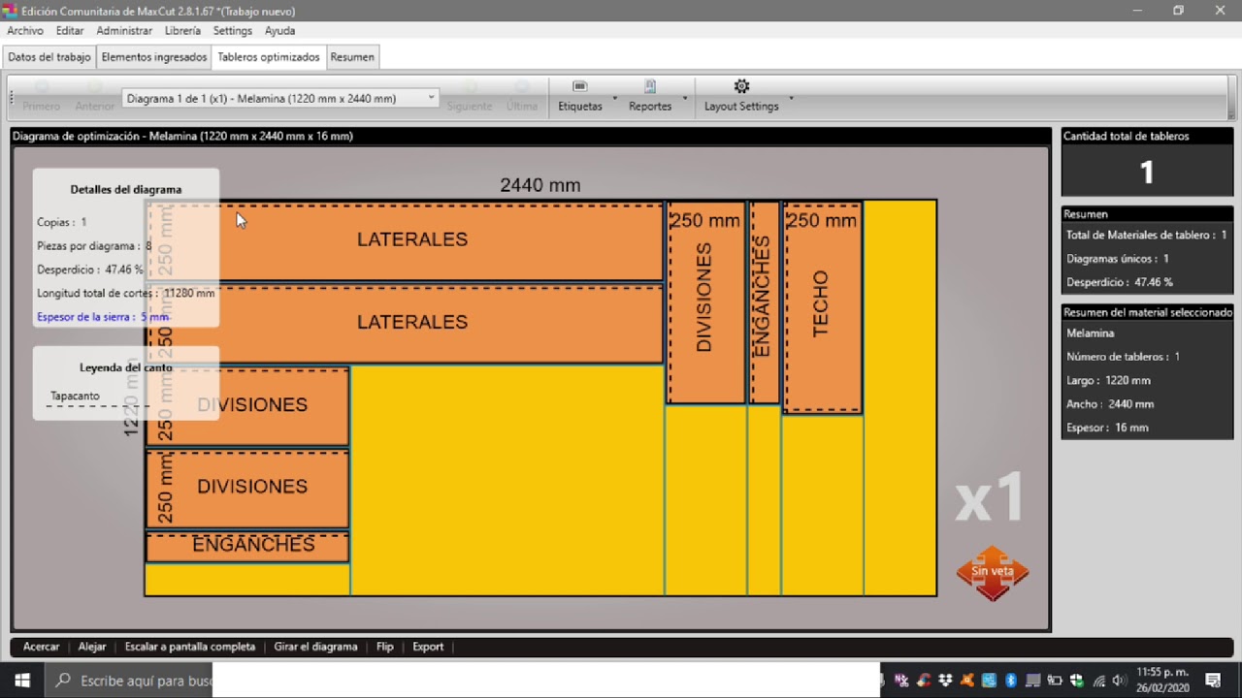Viewport: 1242px width, 698px height.
Task: Open the Ayuda menu
Action: tap(279, 31)
